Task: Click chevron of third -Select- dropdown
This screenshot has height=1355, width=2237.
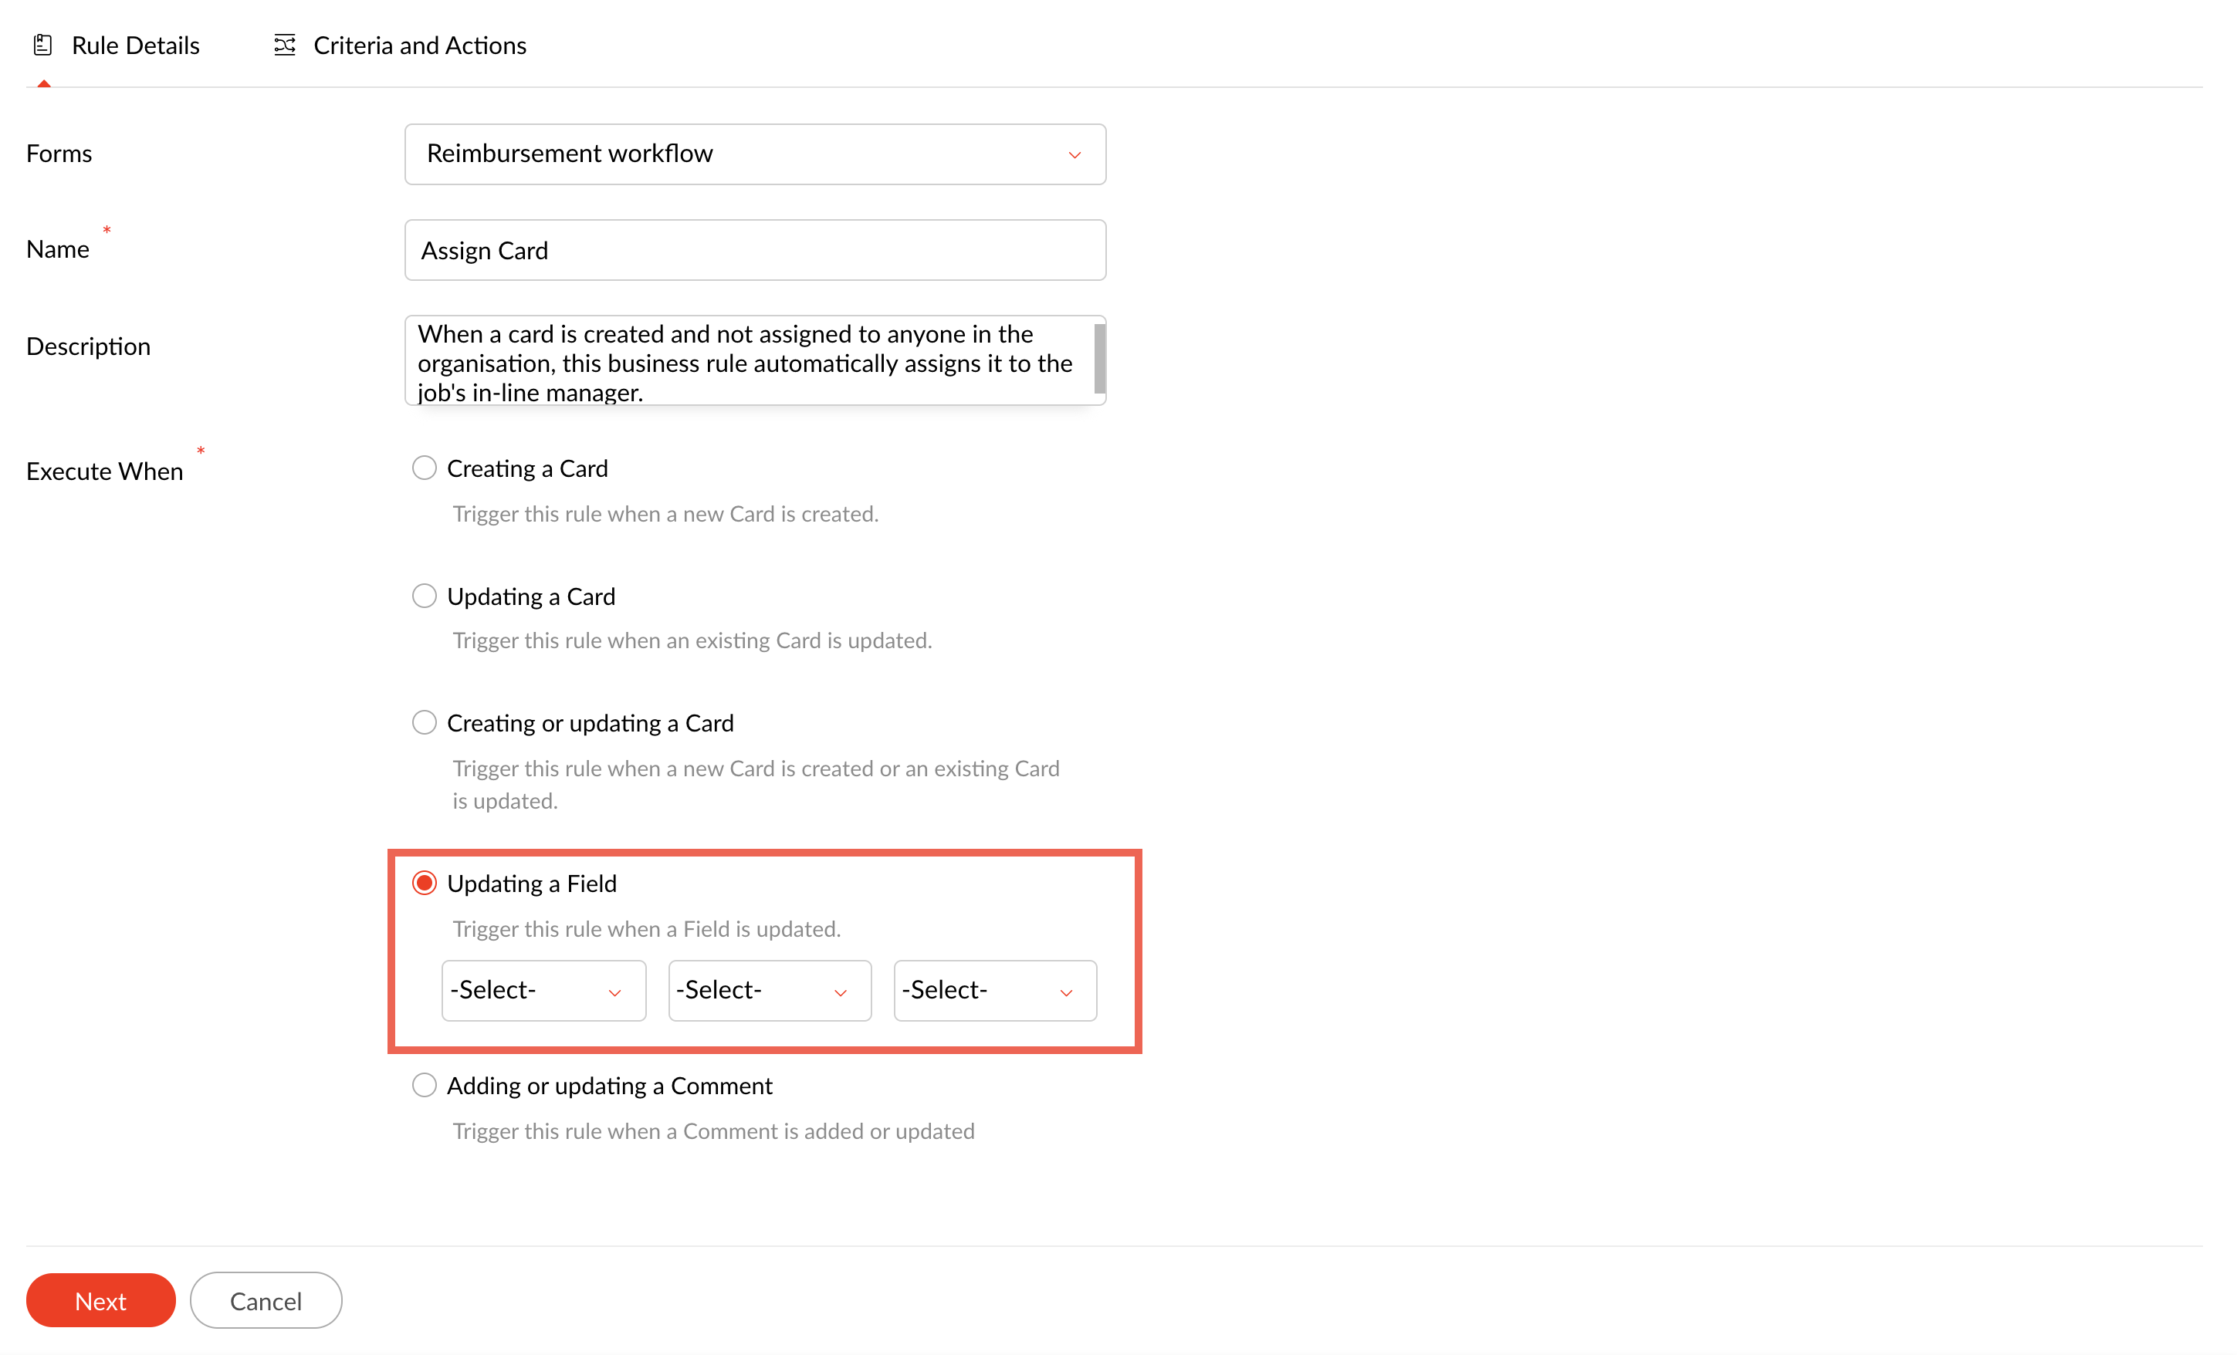Action: [x=1066, y=992]
